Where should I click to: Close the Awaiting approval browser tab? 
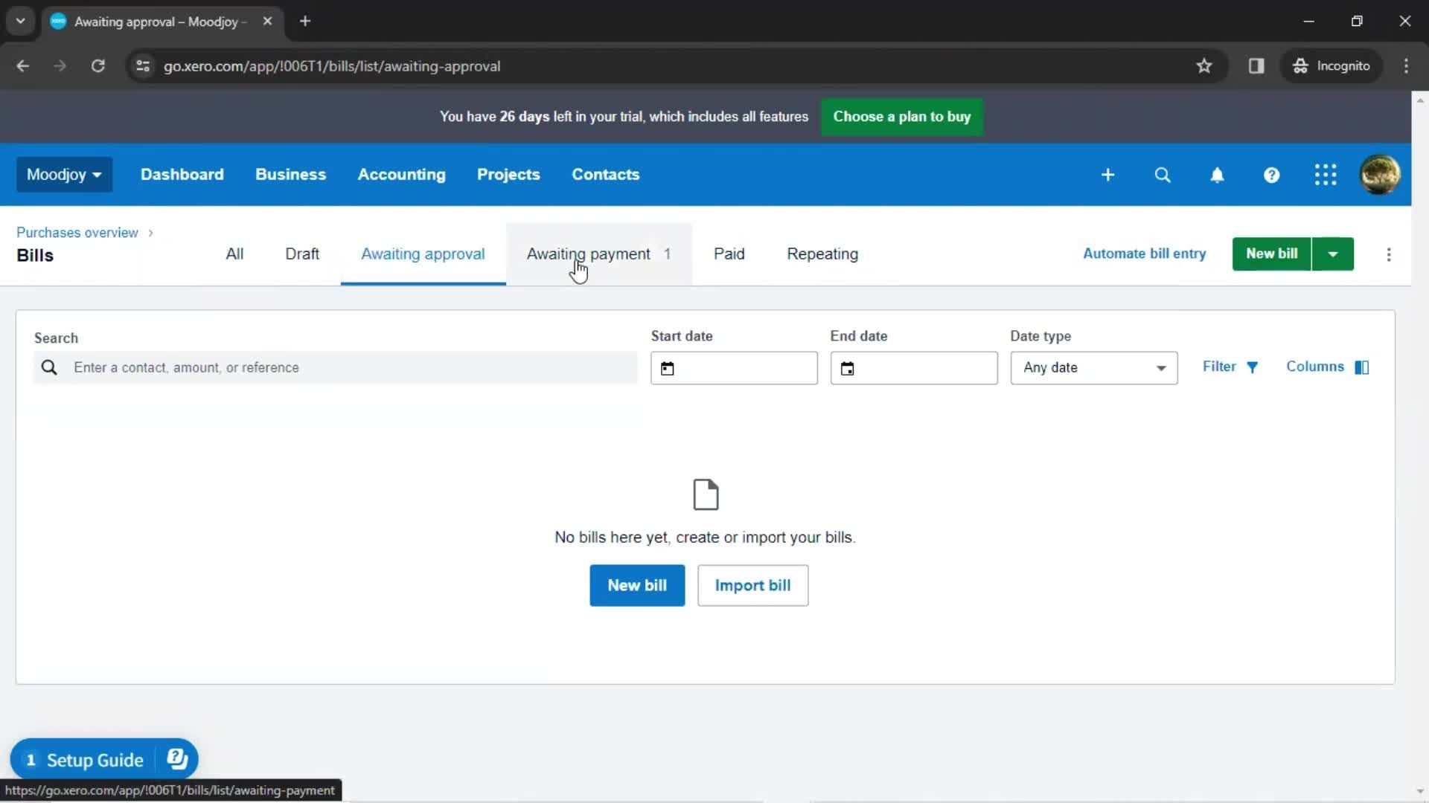point(267,22)
